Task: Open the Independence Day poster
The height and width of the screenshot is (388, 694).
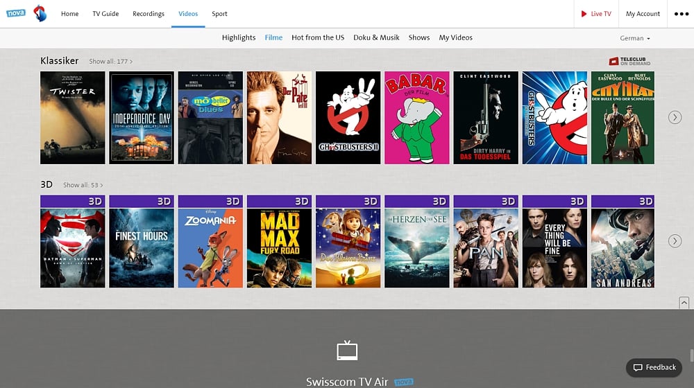Action: (142, 118)
